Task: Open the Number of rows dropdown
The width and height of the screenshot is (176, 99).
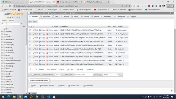Action: click(x=58, y=75)
